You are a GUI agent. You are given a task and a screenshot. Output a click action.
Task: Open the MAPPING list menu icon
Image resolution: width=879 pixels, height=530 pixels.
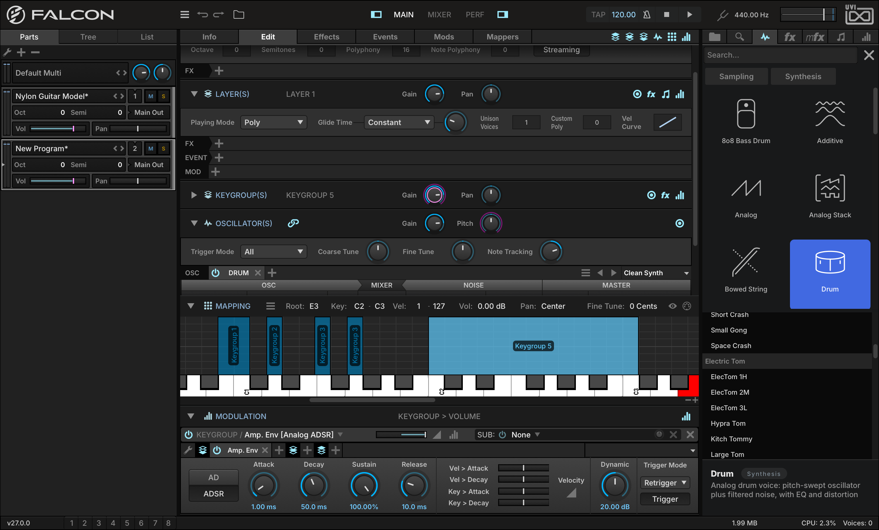270,306
